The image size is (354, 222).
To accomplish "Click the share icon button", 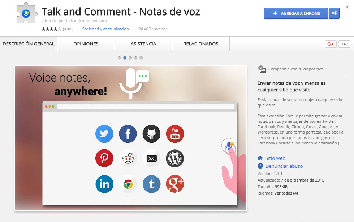I will tap(334, 13).
